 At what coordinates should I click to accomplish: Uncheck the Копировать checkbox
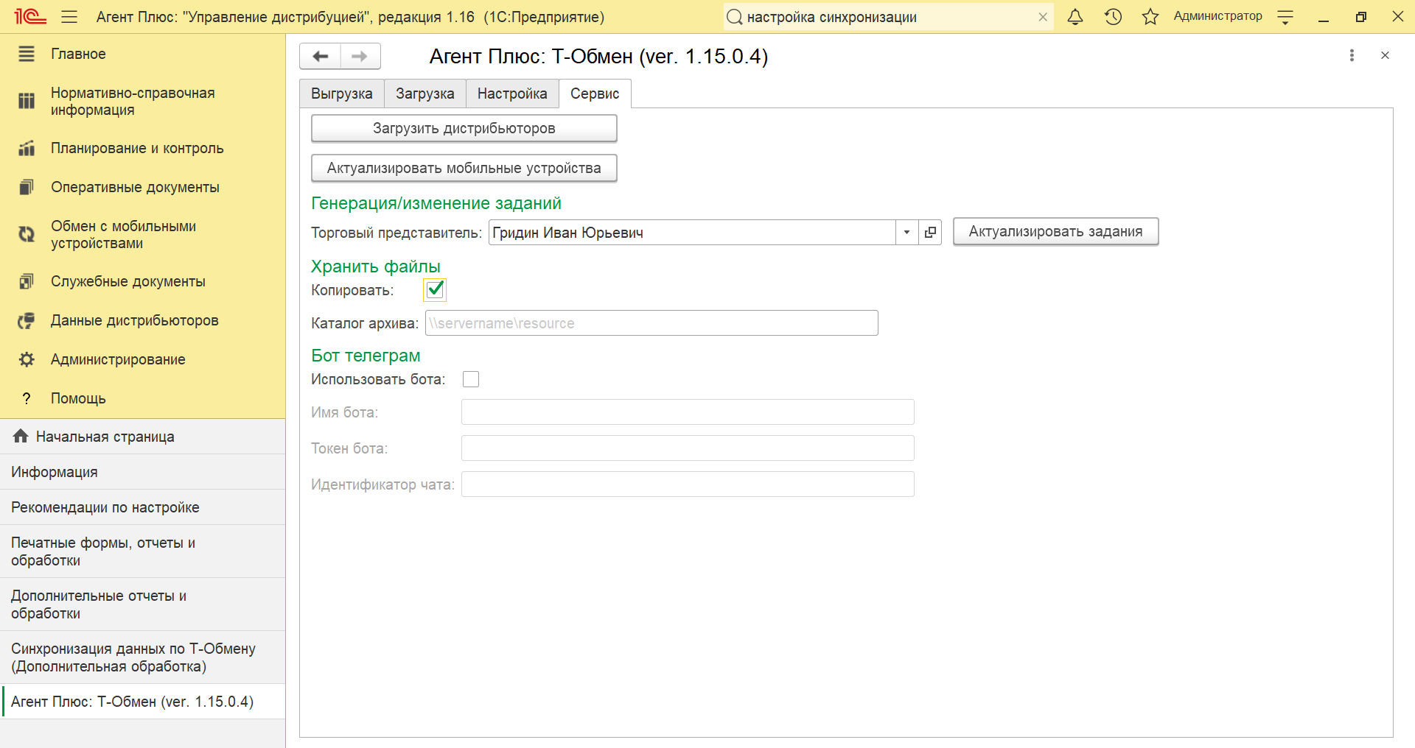(435, 289)
